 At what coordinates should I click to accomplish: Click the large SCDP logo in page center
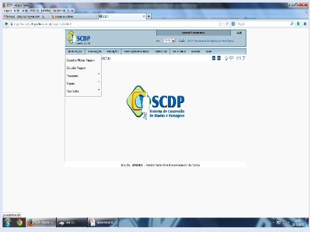coord(155,102)
